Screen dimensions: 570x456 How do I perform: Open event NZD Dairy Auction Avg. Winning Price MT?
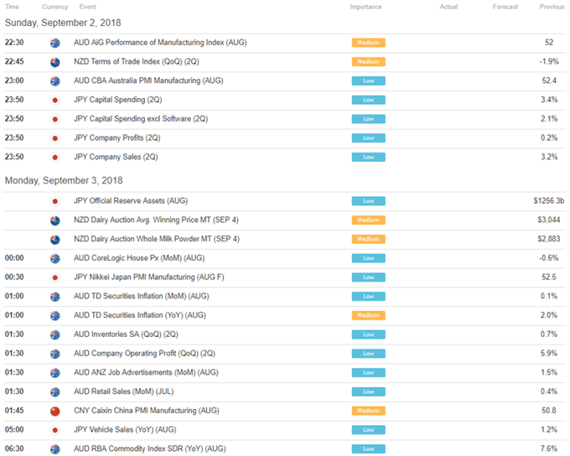pos(156,220)
